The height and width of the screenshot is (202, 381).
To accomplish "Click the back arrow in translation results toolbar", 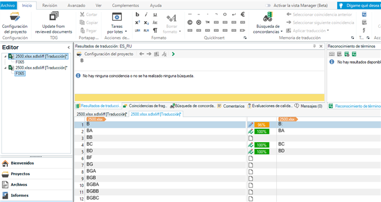I will (x=142, y=54).
